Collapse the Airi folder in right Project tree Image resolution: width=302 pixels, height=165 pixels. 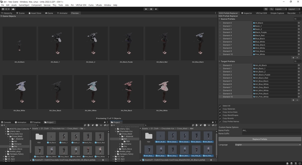[x=120, y=139]
